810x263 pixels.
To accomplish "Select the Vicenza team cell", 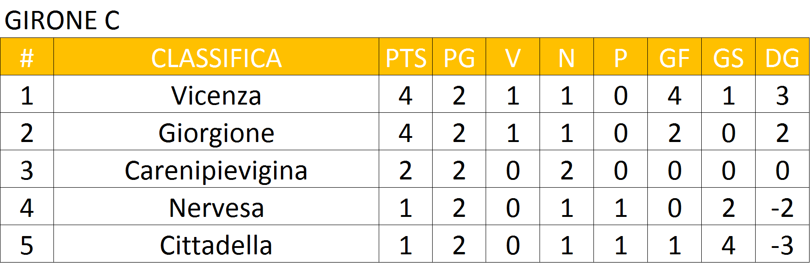I will [x=216, y=95].
